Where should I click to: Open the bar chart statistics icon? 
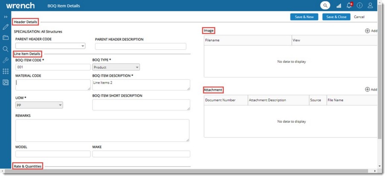338,6
